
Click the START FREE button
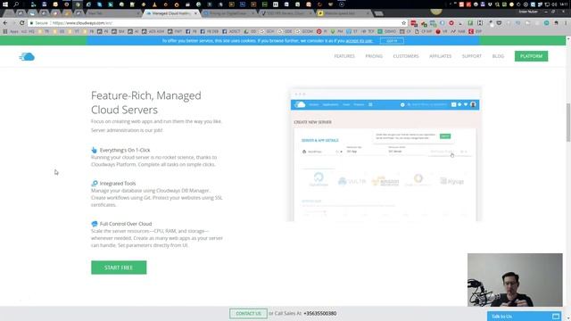tap(119, 267)
